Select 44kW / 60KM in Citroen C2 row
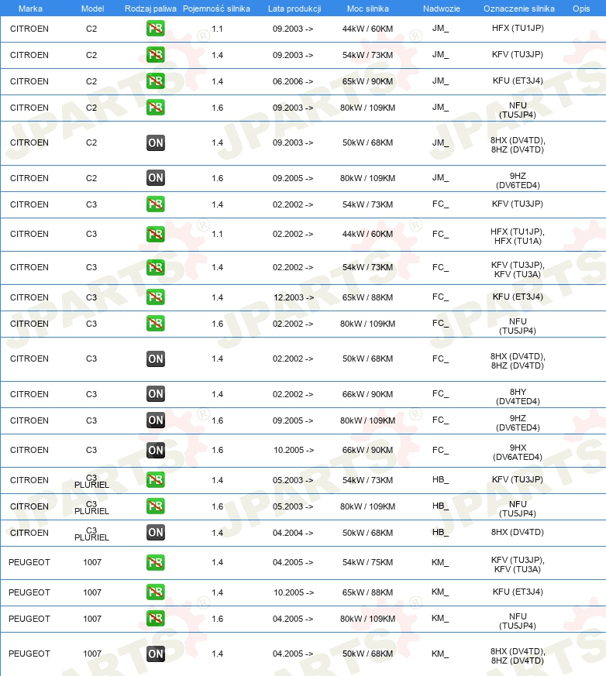The image size is (606, 676). point(367,29)
